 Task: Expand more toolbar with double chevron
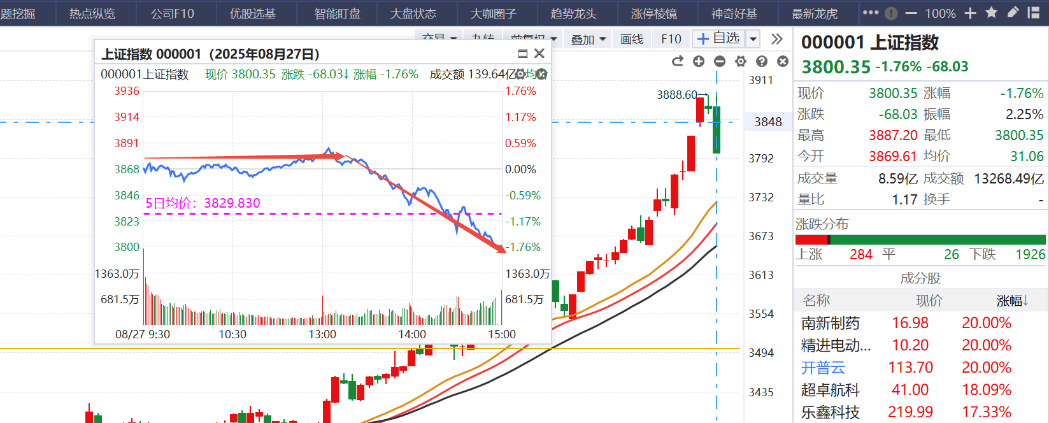[776, 39]
